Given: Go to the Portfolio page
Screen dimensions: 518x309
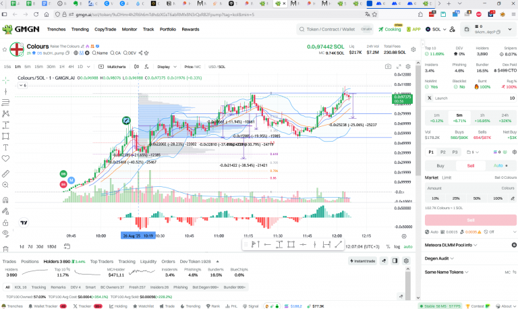Looking at the screenshot, I should click(x=168, y=30).
